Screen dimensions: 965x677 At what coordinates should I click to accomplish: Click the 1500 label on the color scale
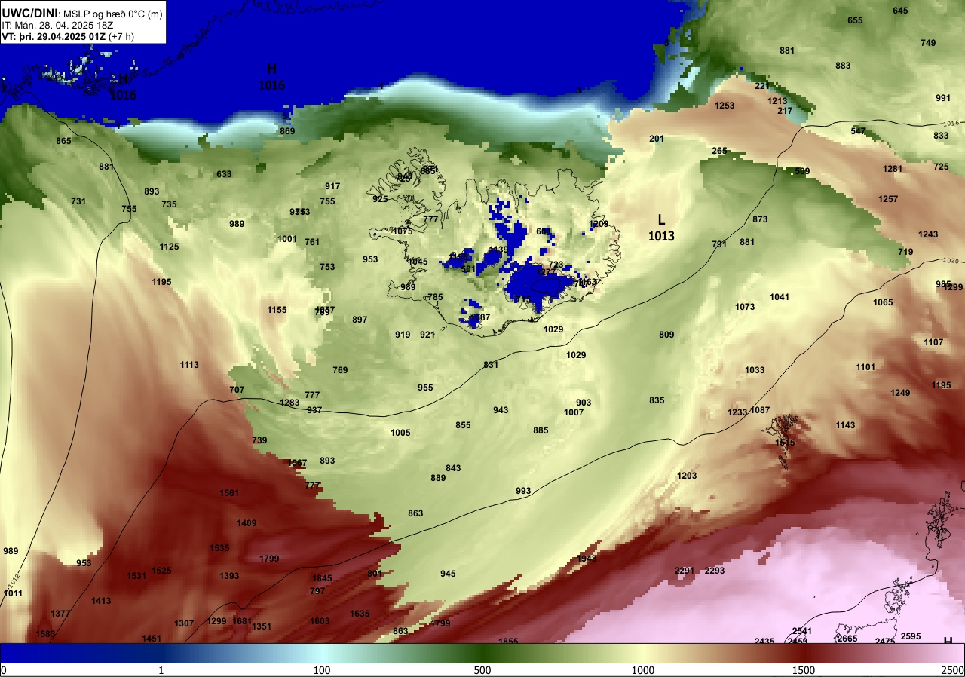(804, 670)
